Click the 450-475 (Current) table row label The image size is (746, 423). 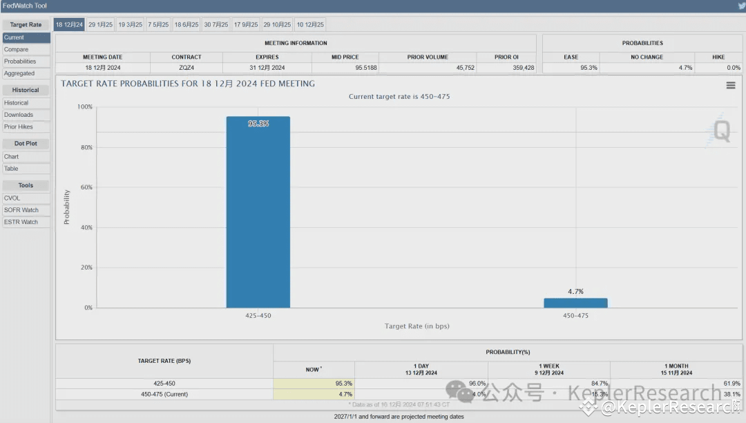coord(164,395)
